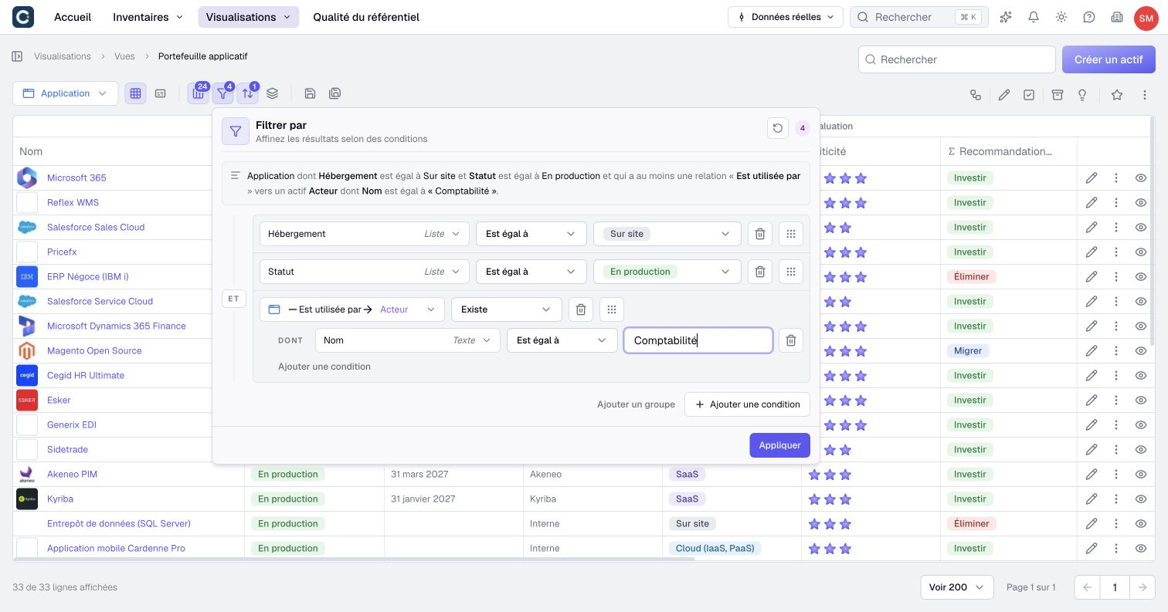This screenshot has width=1168, height=612.
Task: Toggle the light/dark theme sun icon
Action: point(1061,17)
